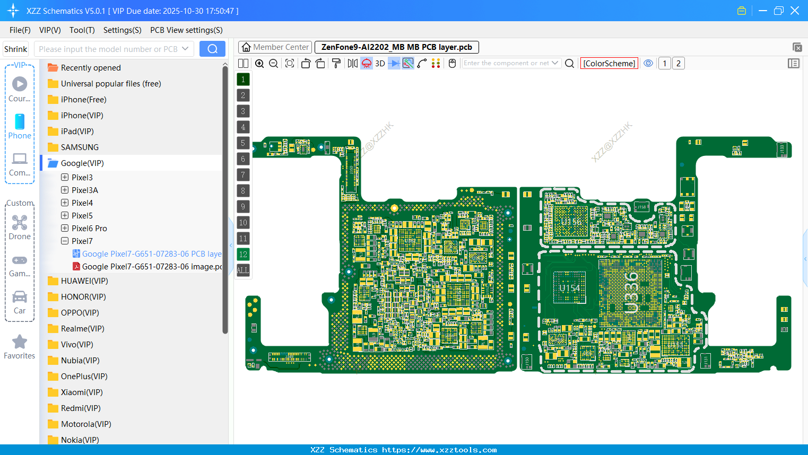Open the Course sidebar item

[x=20, y=89]
